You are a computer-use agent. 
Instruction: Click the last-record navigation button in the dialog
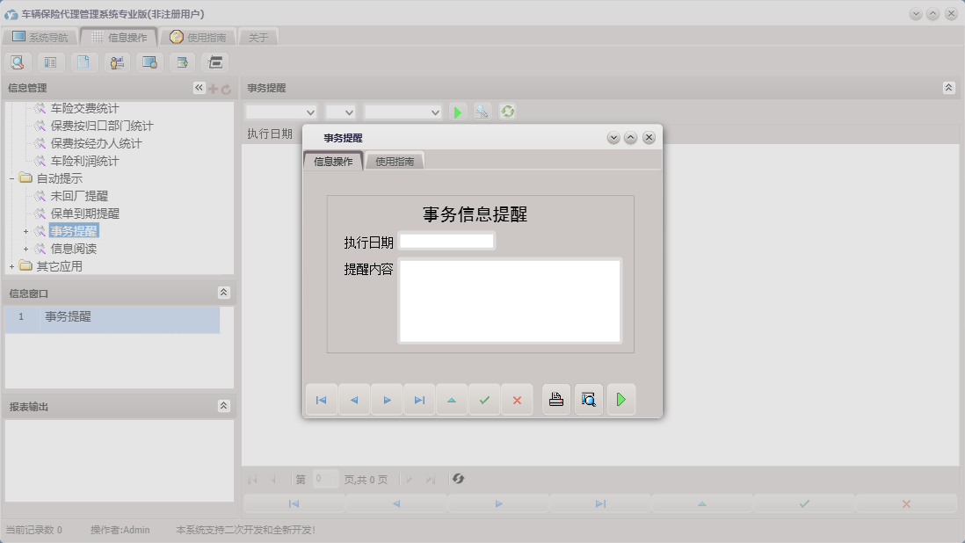pyautogui.click(x=419, y=399)
